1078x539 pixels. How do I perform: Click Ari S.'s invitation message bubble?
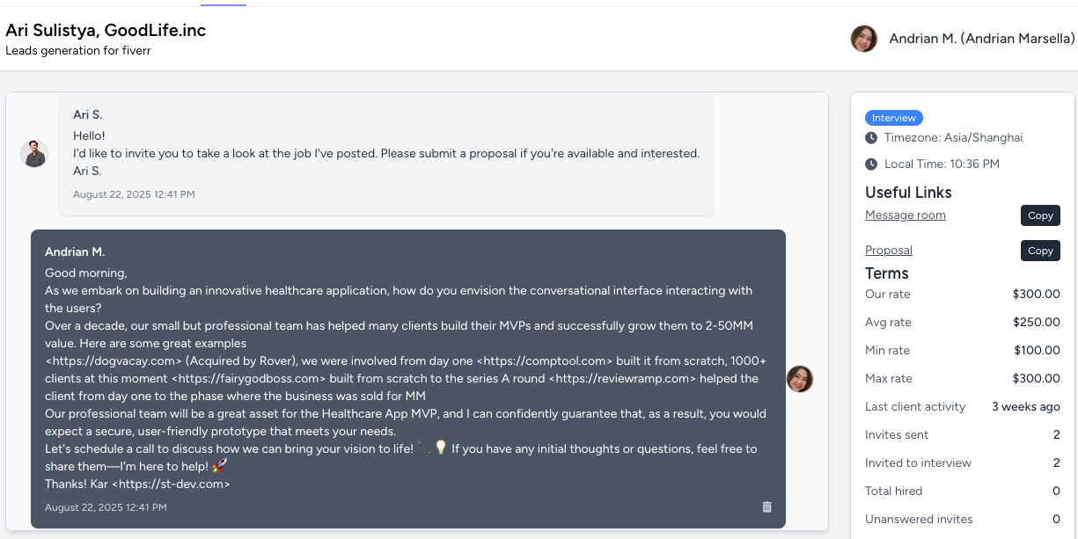pos(385,154)
